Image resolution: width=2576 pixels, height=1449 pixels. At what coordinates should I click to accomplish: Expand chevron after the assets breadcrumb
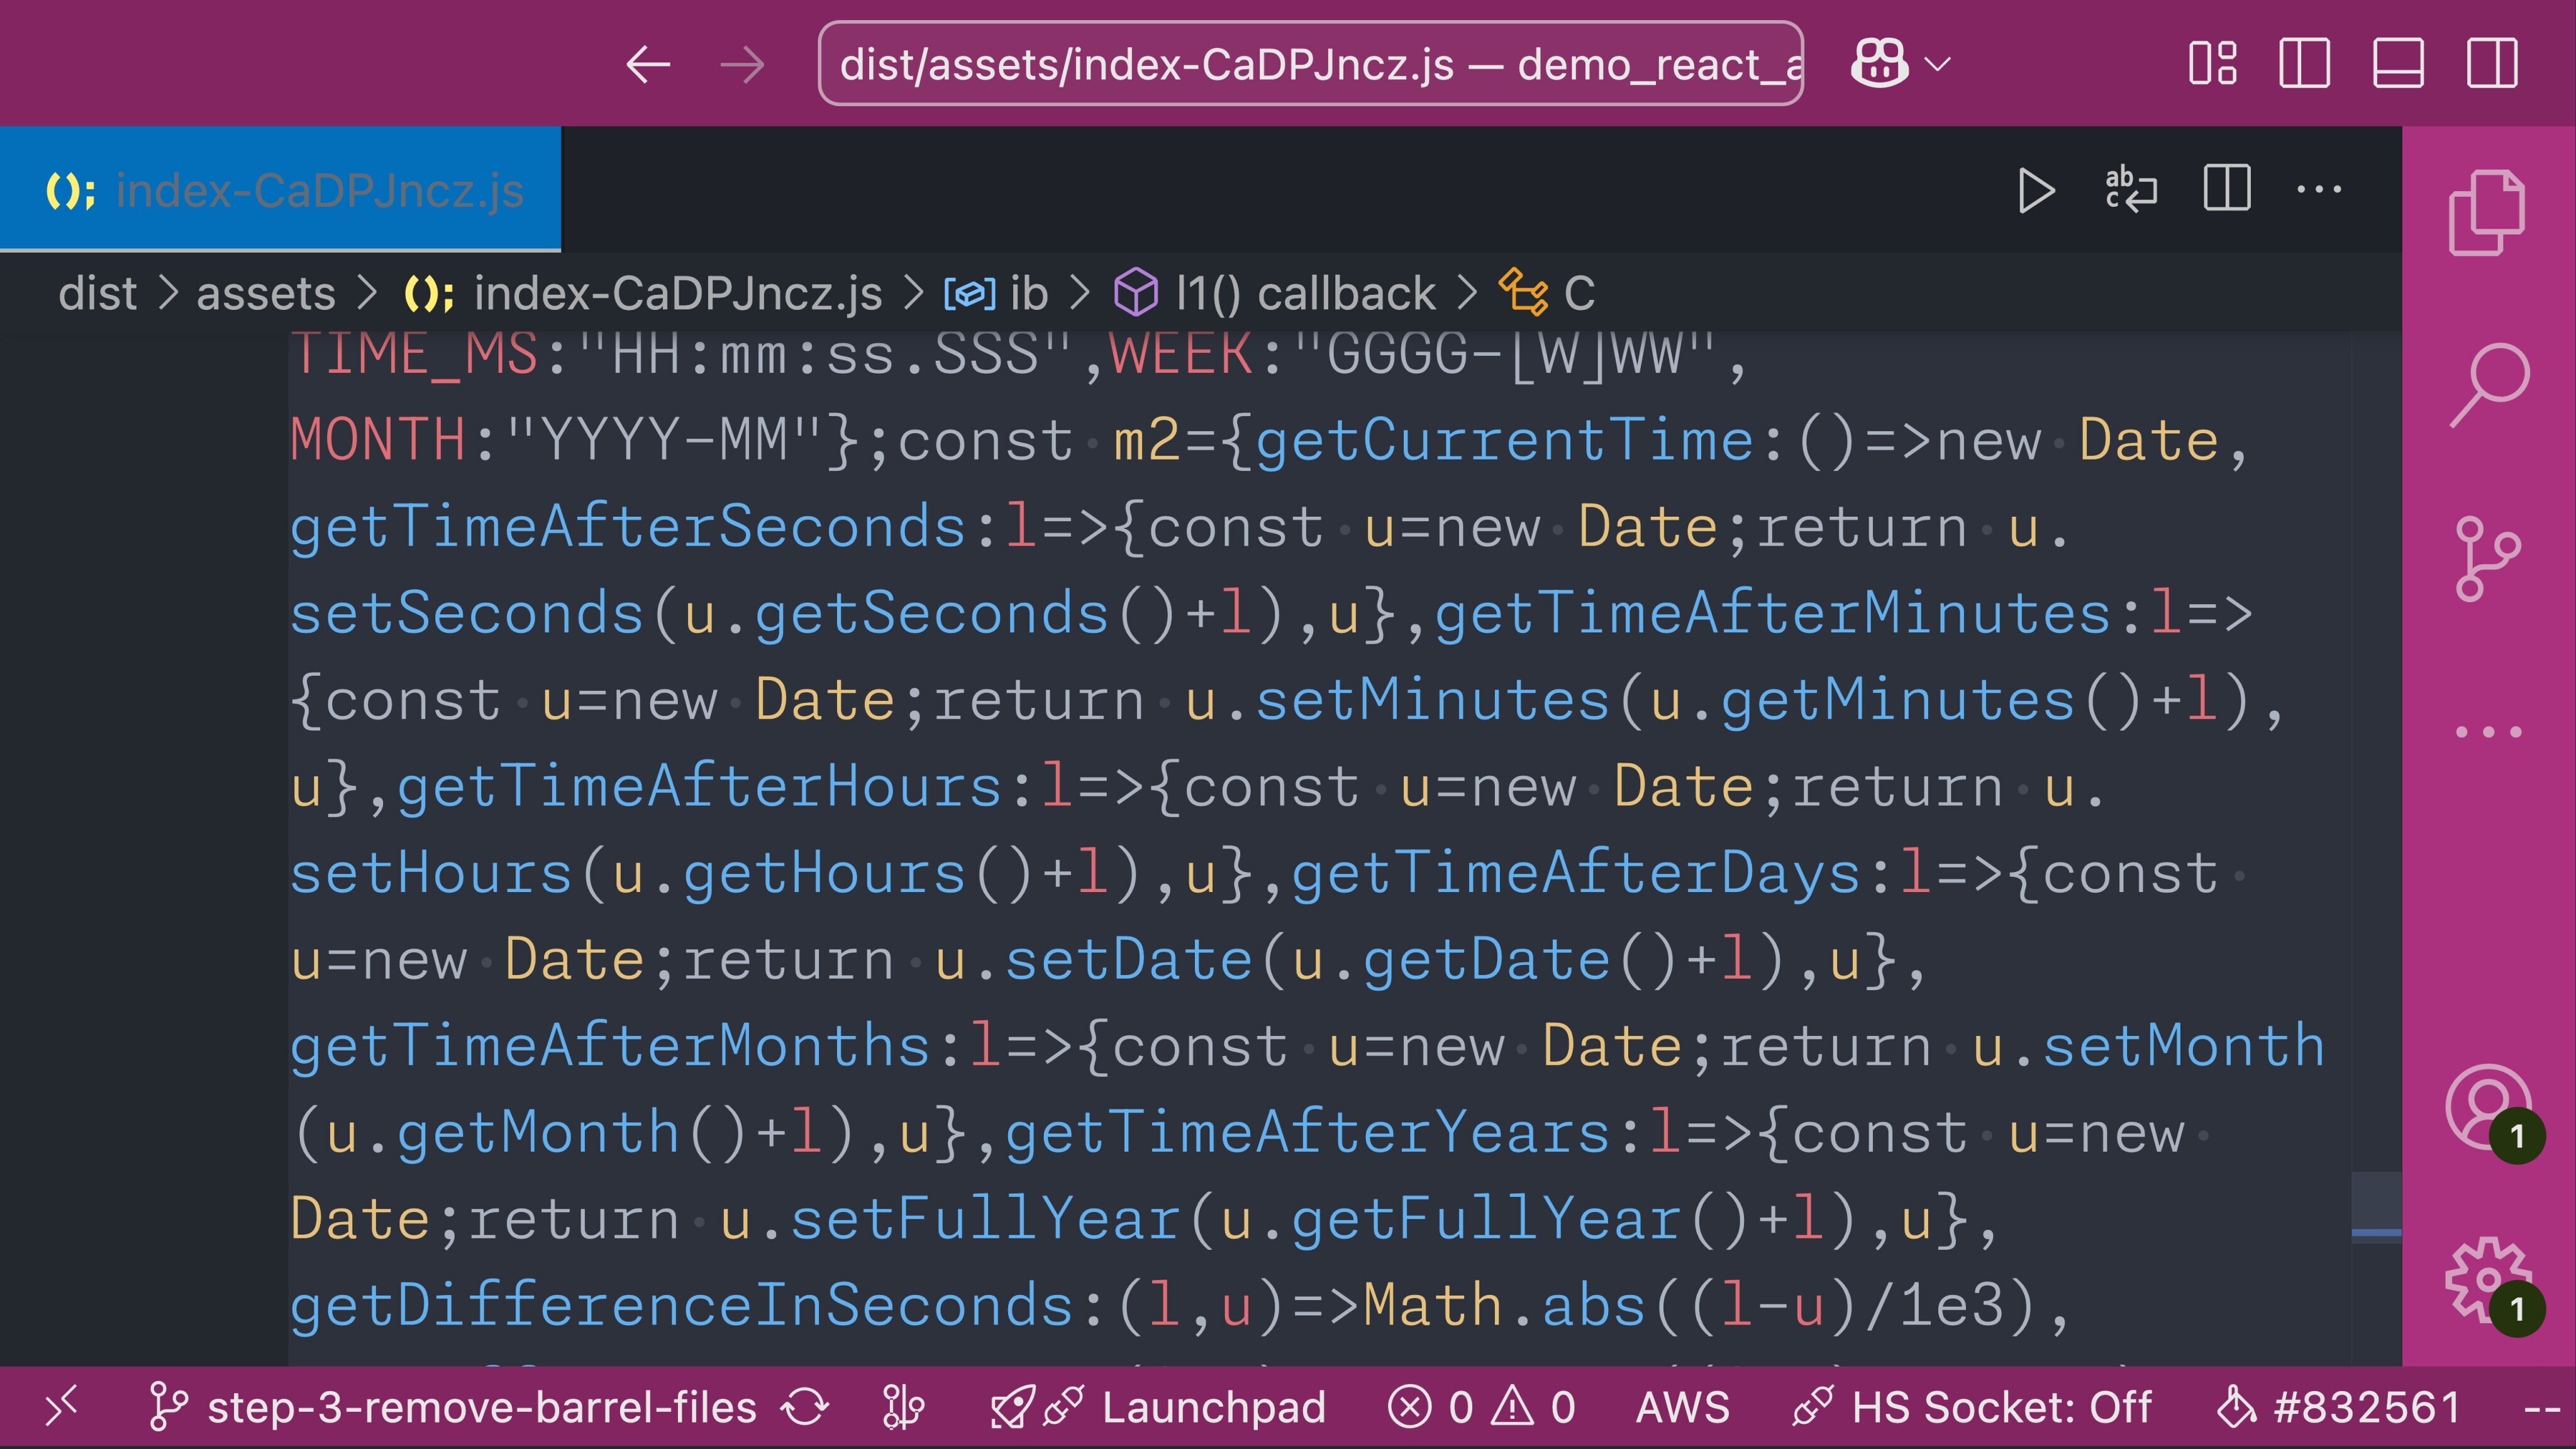[368, 294]
